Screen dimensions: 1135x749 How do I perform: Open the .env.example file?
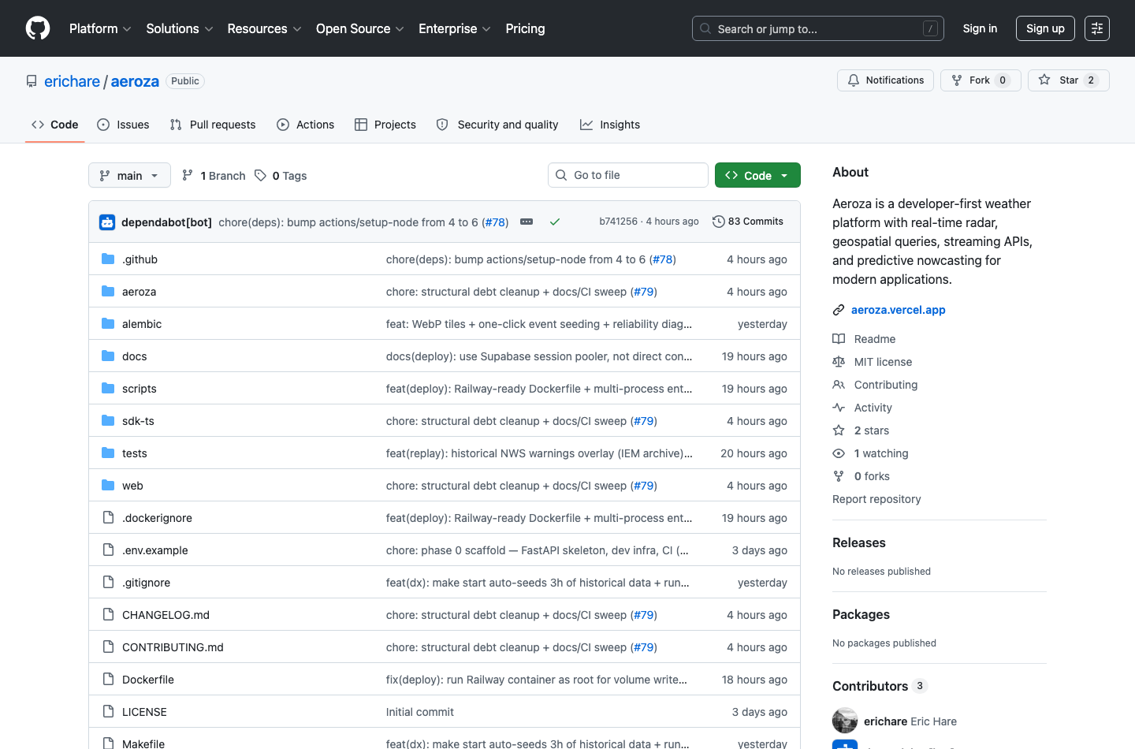click(x=155, y=550)
